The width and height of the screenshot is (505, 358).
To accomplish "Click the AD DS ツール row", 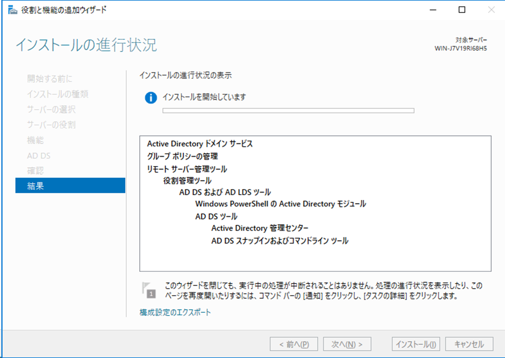I will coord(216,216).
